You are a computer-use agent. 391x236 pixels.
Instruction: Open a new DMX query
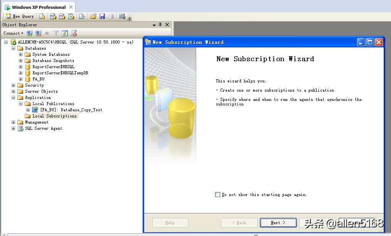point(62,16)
